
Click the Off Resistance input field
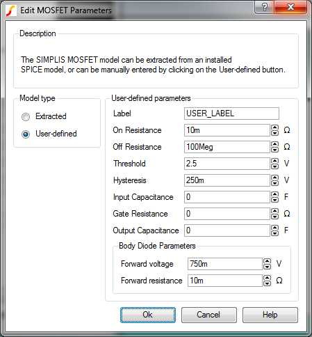227,147
